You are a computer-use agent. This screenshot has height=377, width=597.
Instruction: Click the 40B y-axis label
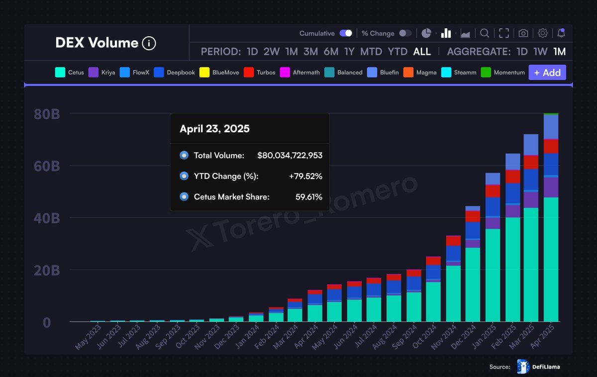47,218
